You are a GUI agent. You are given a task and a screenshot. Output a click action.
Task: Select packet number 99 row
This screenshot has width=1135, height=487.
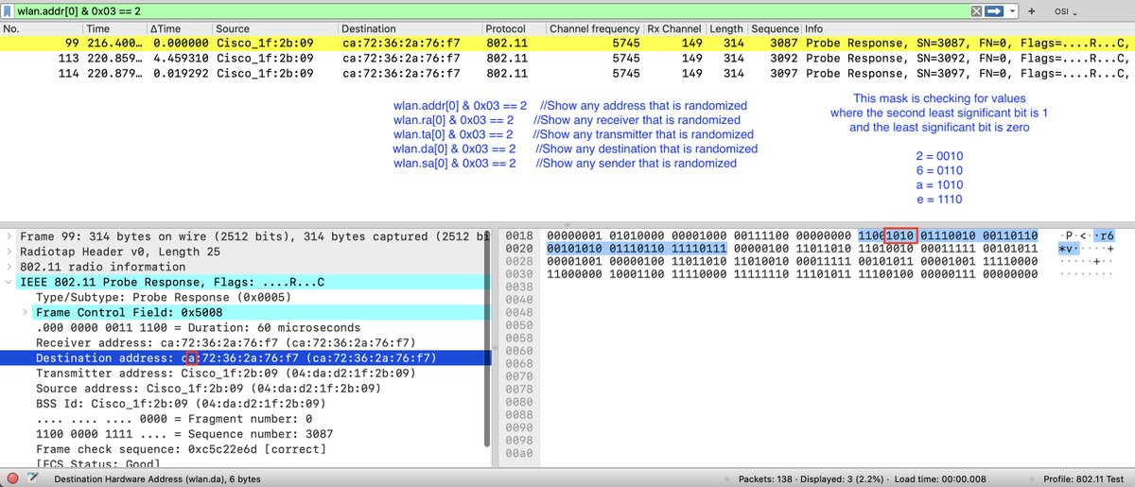[x=567, y=43]
